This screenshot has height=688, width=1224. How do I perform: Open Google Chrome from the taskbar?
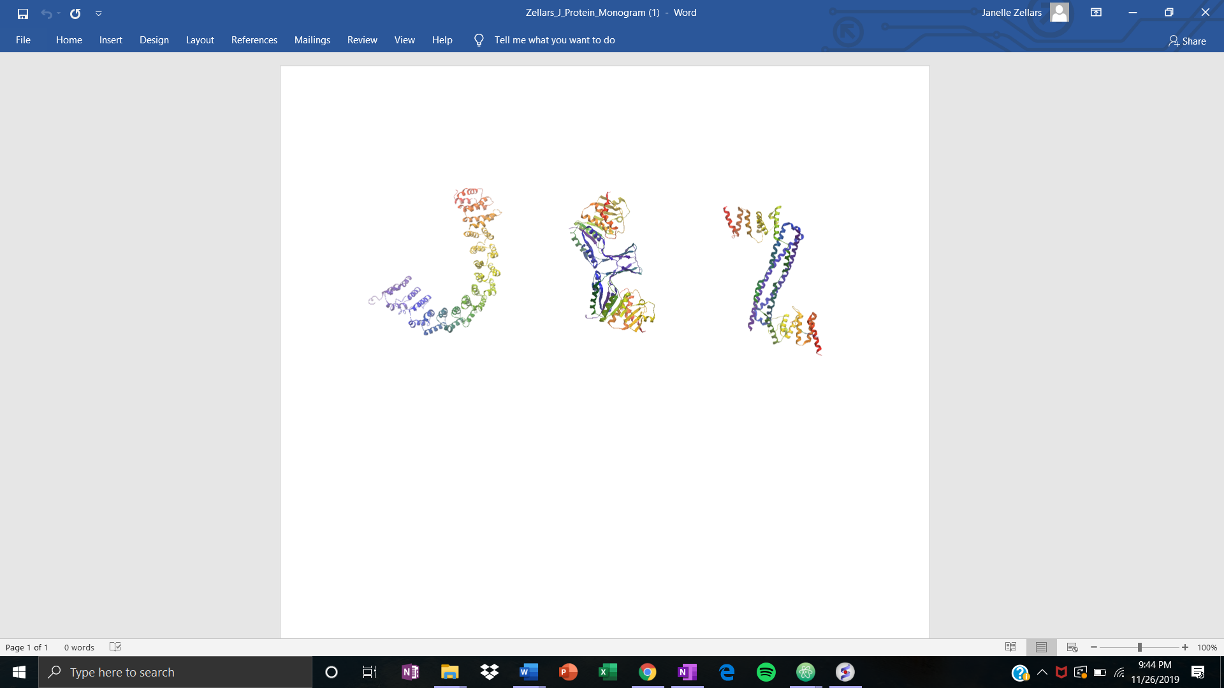click(648, 672)
